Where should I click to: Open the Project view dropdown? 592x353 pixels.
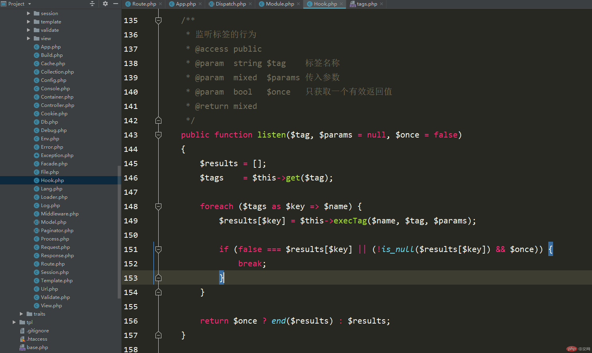pyautogui.click(x=16, y=4)
